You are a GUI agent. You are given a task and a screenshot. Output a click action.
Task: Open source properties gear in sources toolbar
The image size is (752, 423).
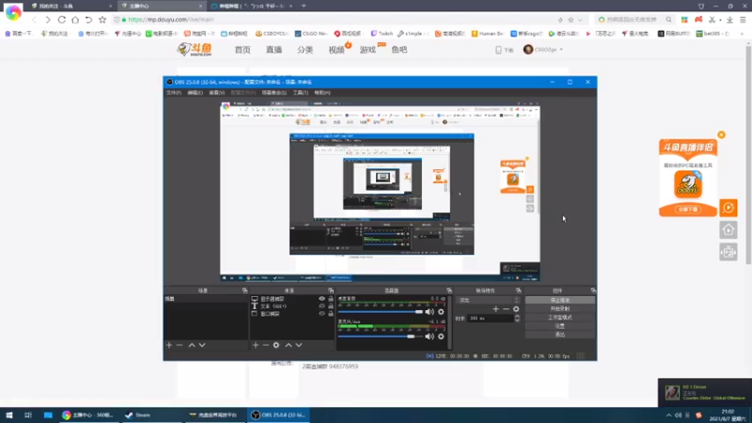click(276, 345)
